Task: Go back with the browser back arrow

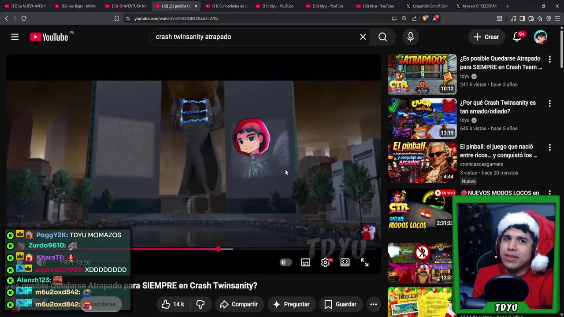Action: [x=6, y=18]
